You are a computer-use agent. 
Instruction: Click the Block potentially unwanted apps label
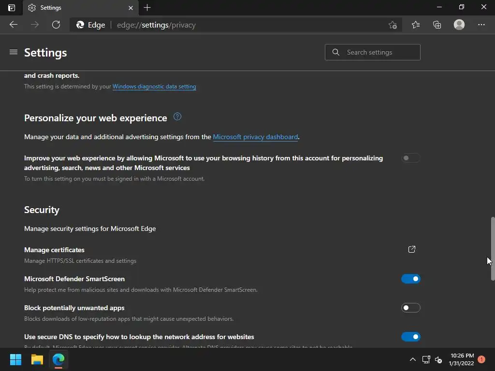(74, 308)
